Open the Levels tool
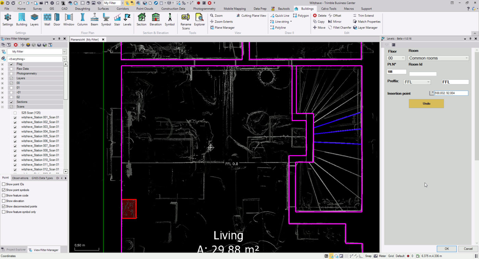This screenshot has height=259, width=479. (127, 19)
